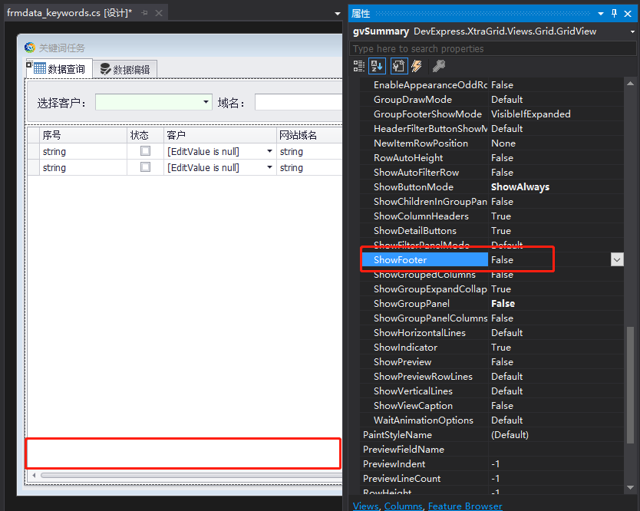Select the ShowDetailButtons property
The image size is (640, 511).
click(415, 231)
